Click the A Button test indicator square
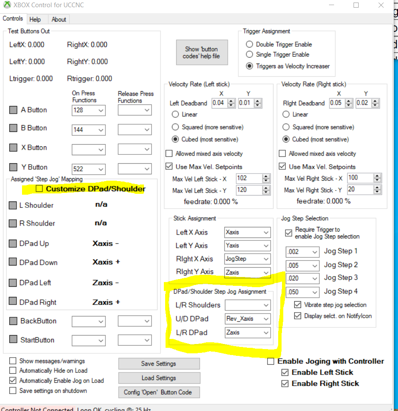398x411 pixels. [14, 110]
